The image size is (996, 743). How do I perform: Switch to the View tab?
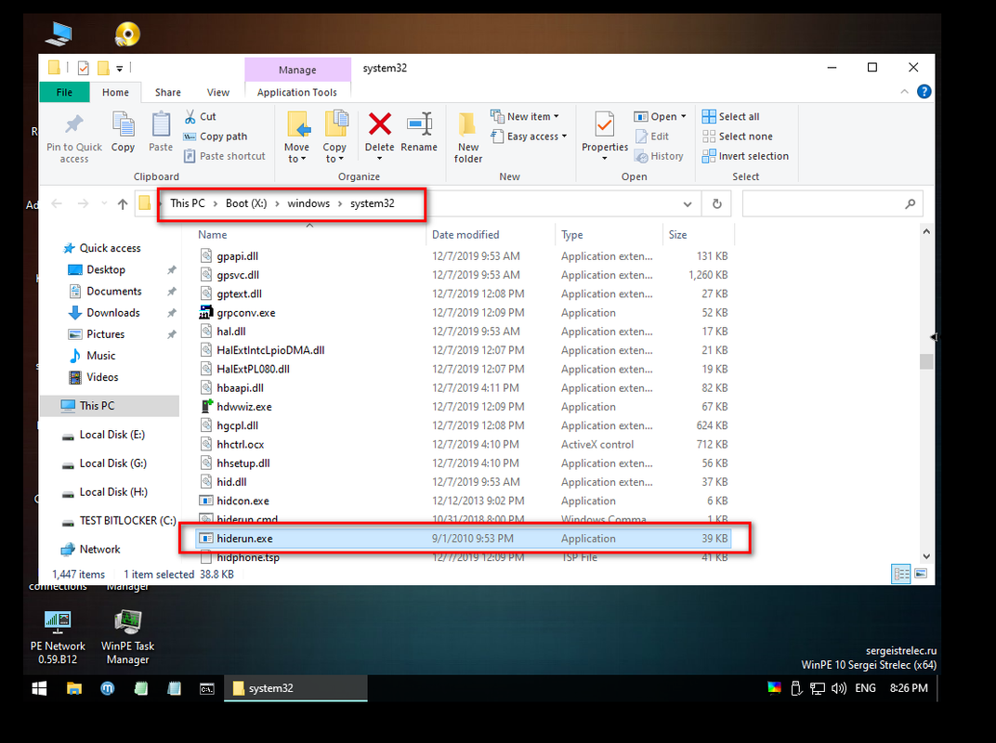click(x=217, y=92)
